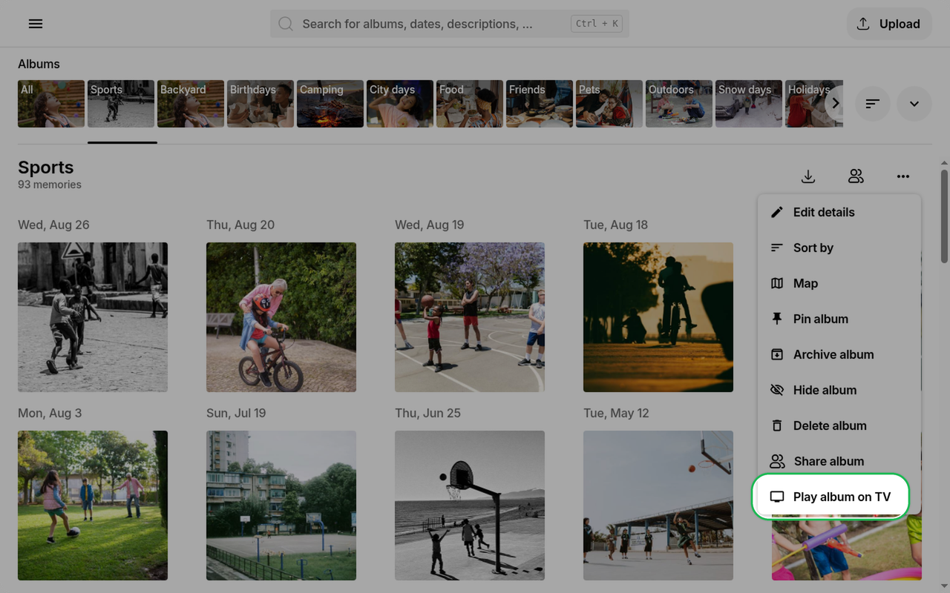The width and height of the screenshot is (950, 593).
Task: Click the crossed-eye hide icon
Action: 777,390
